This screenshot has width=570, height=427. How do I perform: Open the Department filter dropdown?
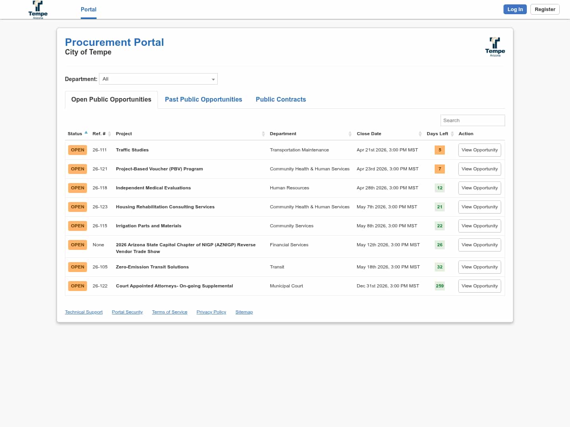pyautogui.click(x=158, y=79)
